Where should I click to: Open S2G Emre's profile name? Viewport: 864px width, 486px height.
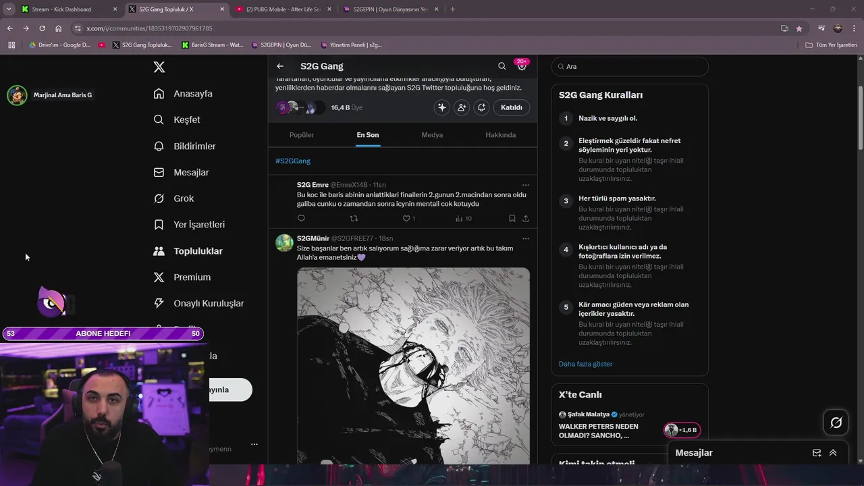tap(313, 185)
